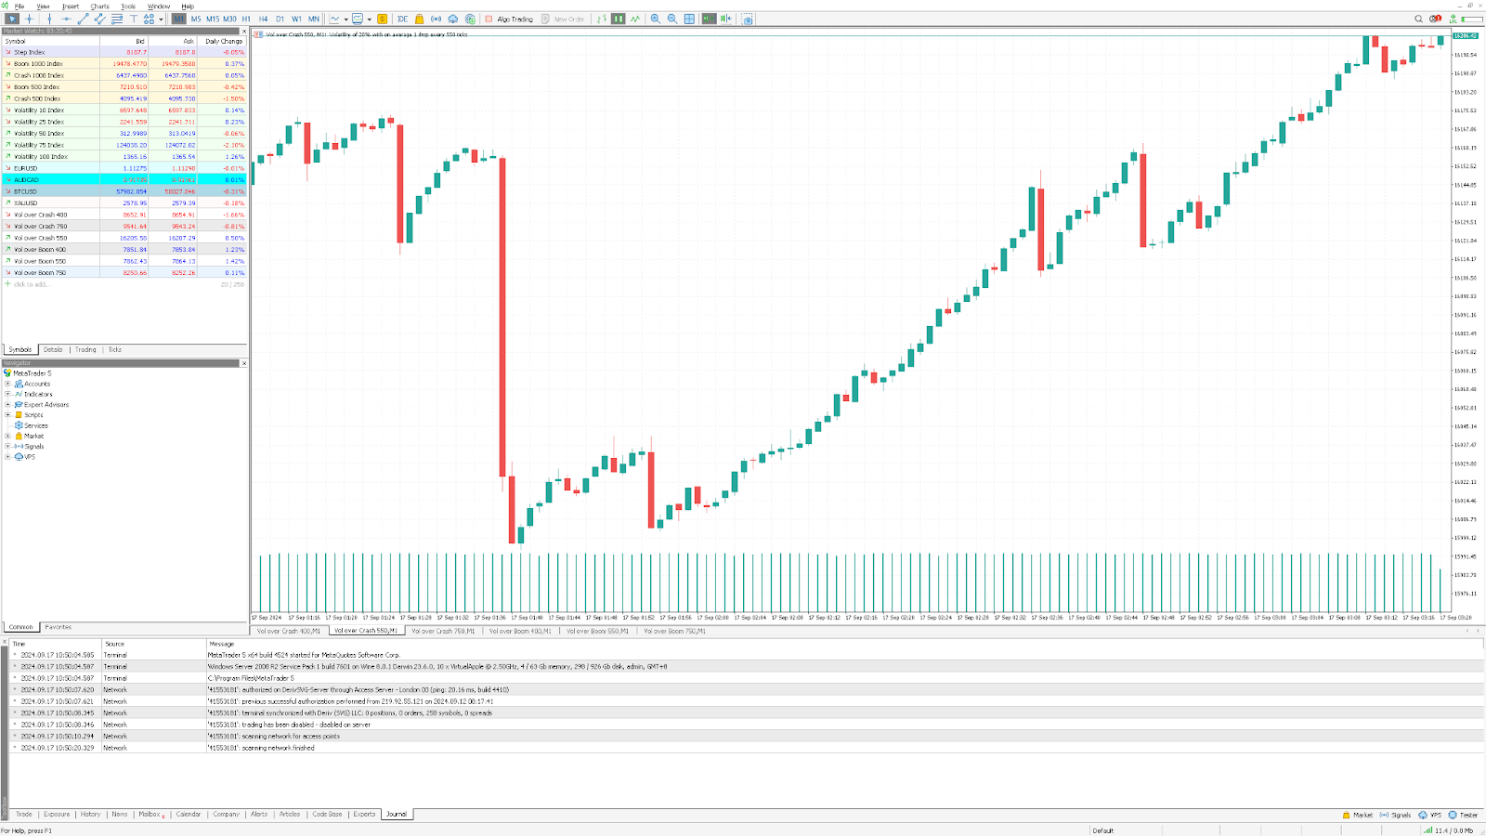Image resolution: width=1486 pixels, height=836 pixels.
Task: Expand Expert Advisors in Navigator
Action: (x=7, y=405)
